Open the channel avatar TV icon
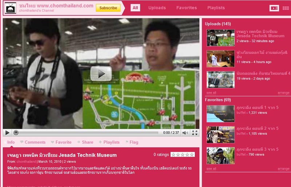This screenshot has height=187, width=291. pyautogui.click(x=10, y=8)
